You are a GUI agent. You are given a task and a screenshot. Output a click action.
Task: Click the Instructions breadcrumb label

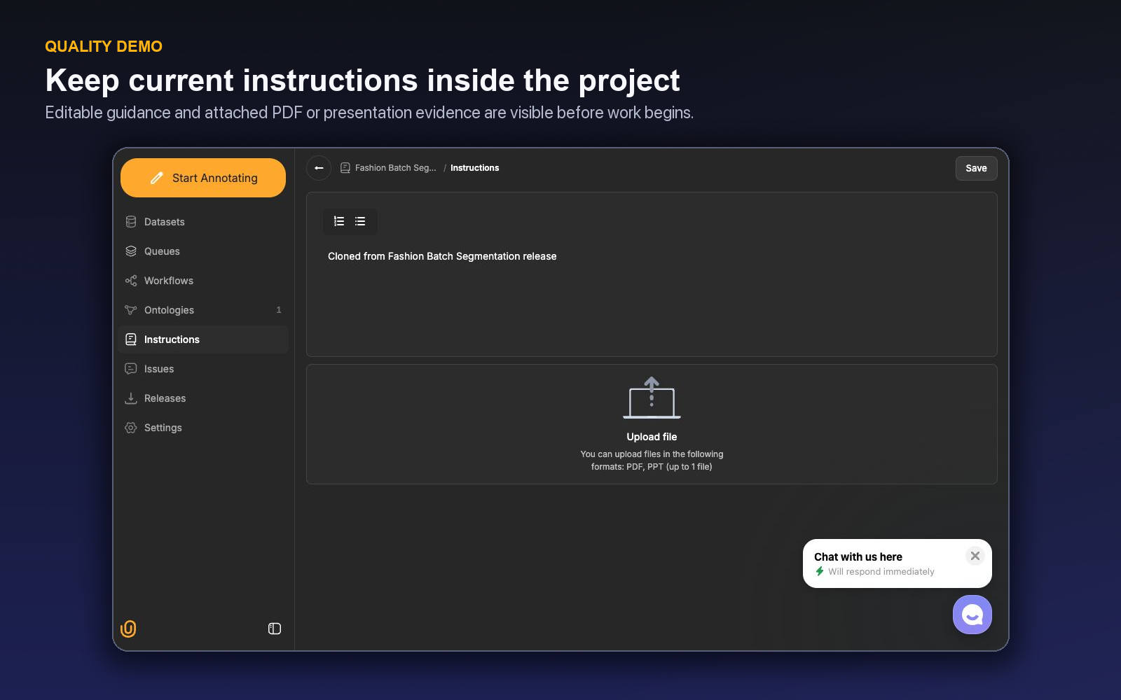point(475,168)
